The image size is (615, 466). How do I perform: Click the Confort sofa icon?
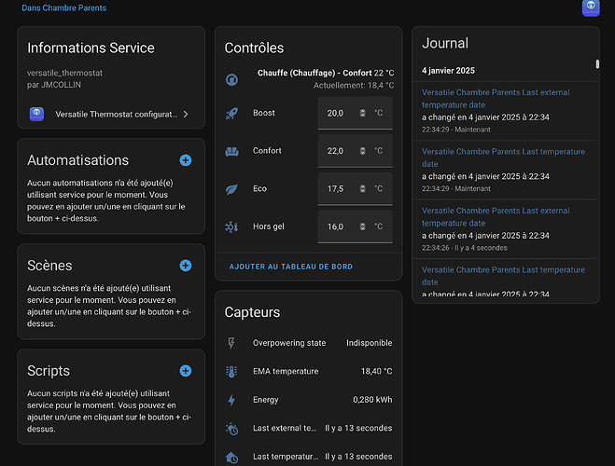231,151
